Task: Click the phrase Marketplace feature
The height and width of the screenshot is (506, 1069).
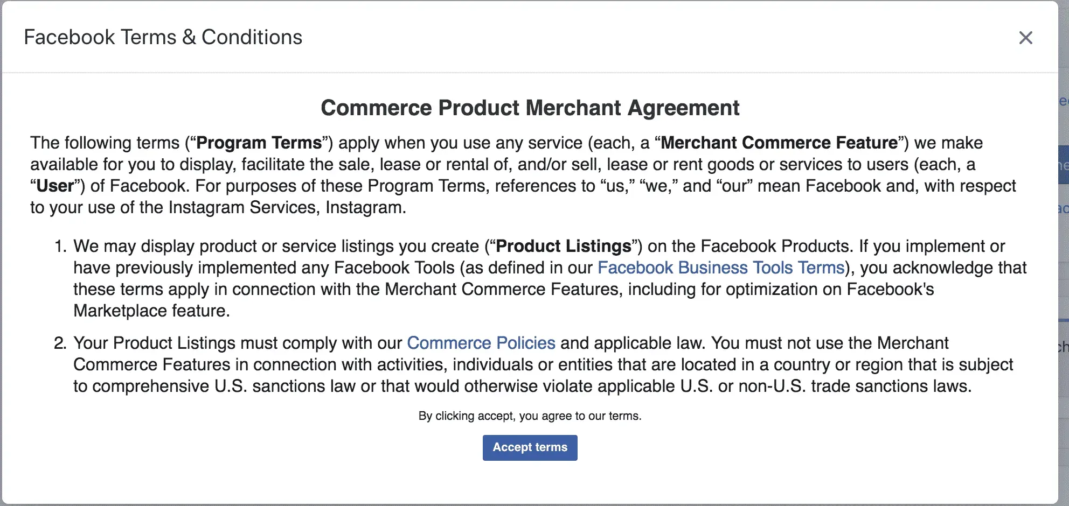Action: 151,311
